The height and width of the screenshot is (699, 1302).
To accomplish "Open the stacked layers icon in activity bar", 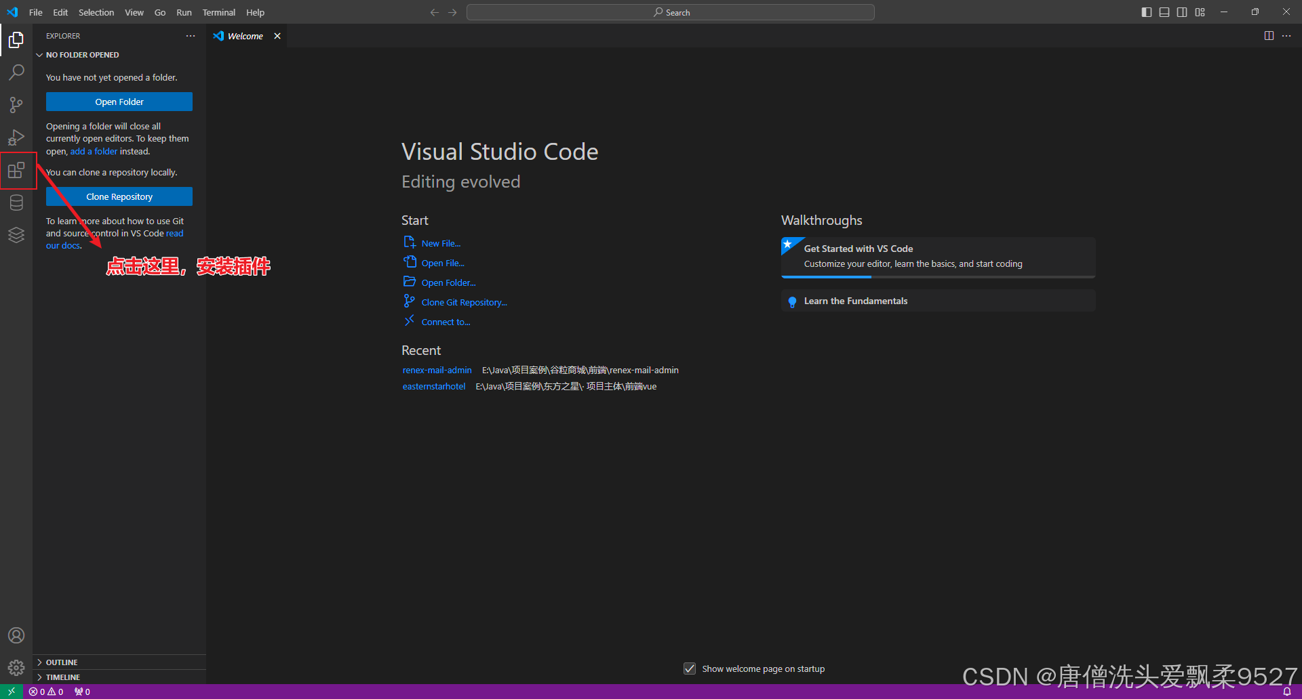I will coord(16,235).
